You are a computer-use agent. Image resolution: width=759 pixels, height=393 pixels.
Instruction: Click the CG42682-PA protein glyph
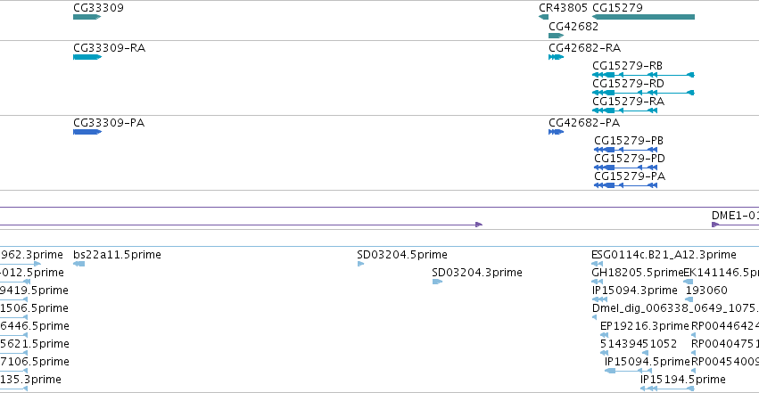point(557,132)
